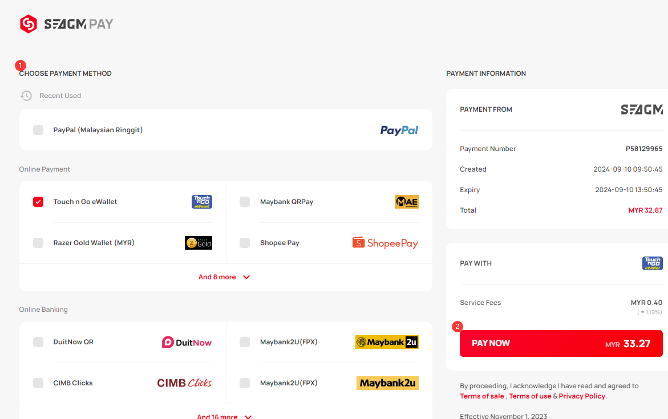Click the total amount MYR 32.87

tap(645, 210)
